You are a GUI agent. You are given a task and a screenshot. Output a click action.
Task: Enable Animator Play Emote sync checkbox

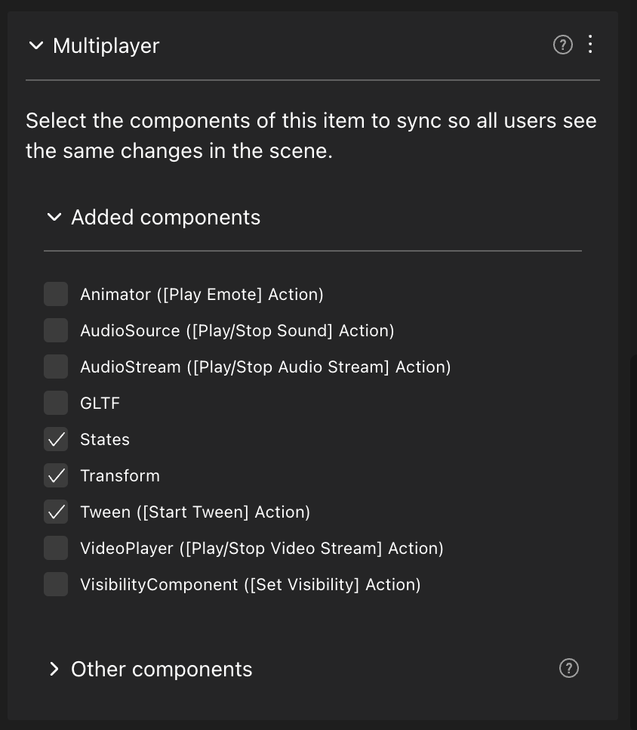pyautogui.click(x=56, y=294)
